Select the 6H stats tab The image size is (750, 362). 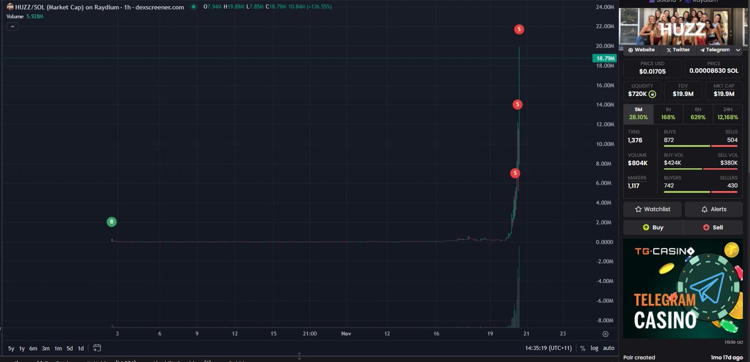click(x=698, y=113)
